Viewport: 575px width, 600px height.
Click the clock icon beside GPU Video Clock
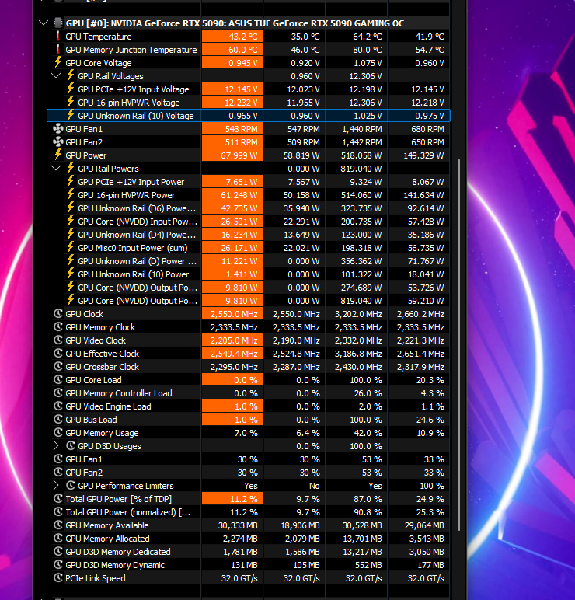pos(57,340)
